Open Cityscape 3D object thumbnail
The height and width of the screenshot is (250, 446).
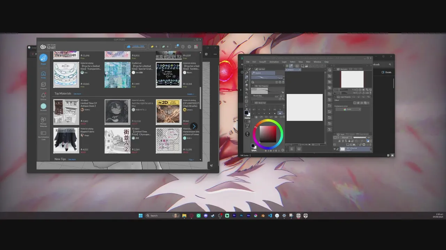tap(117, 140)
